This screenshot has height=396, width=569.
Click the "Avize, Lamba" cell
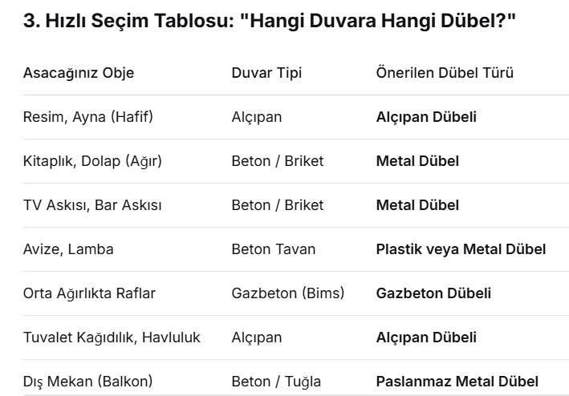pyautogui.click(x=68, y=249)
